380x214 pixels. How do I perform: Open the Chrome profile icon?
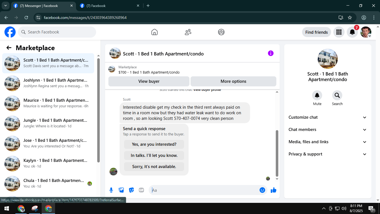click(364, 18)
